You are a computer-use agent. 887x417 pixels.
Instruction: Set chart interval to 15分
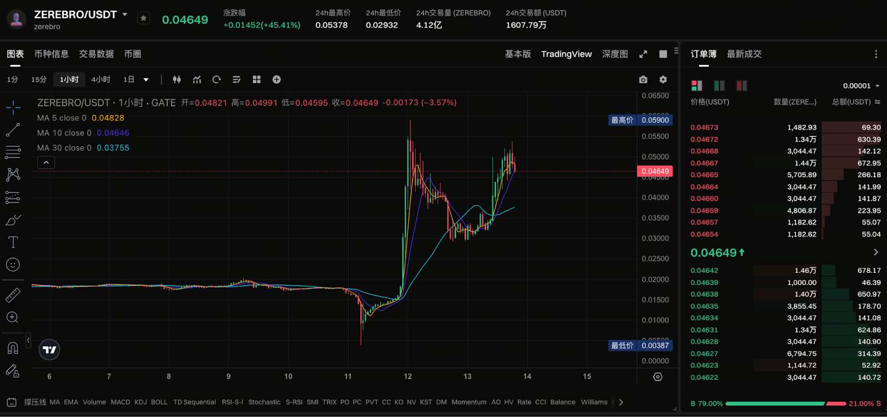pos(39,80)
